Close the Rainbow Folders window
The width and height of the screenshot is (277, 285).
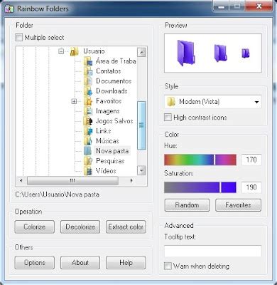259,6
